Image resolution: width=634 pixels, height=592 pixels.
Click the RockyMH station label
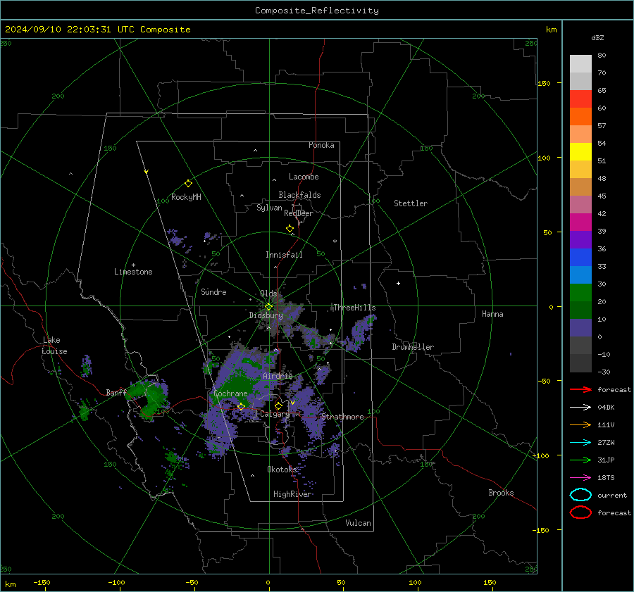pyautogui.click(x=186, y=197)
